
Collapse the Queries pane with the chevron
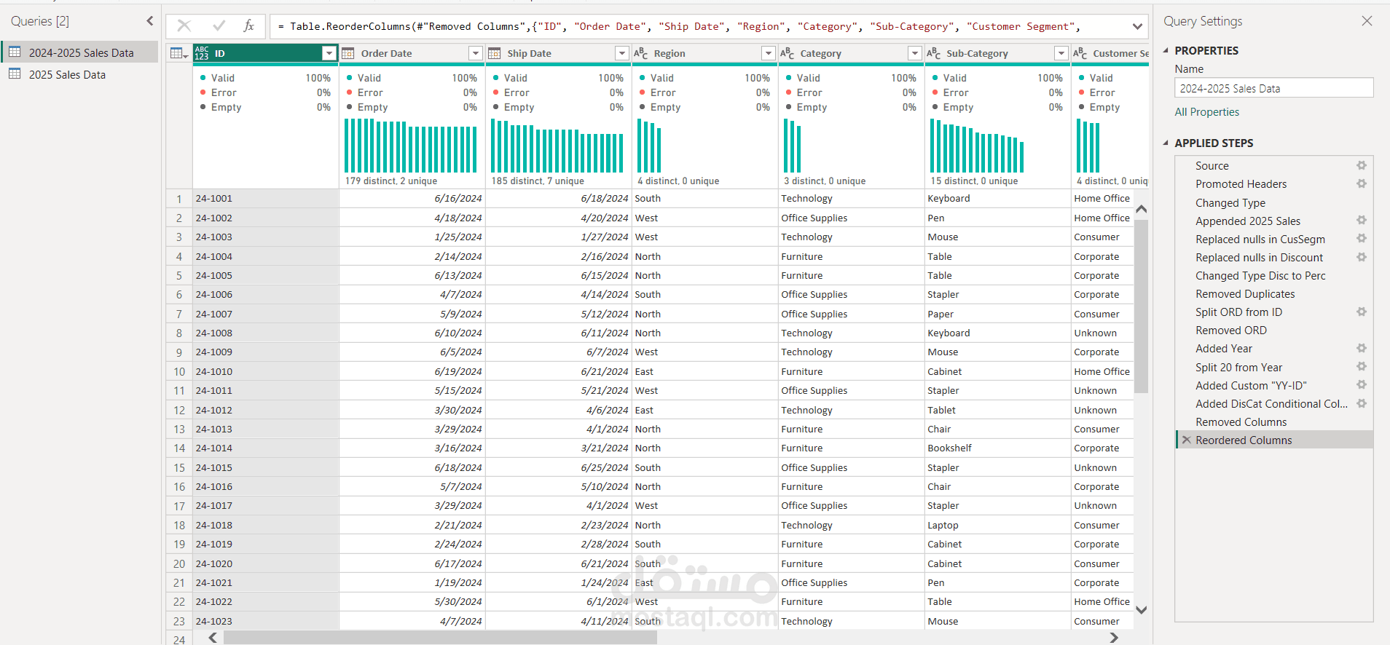coord(150,21)
